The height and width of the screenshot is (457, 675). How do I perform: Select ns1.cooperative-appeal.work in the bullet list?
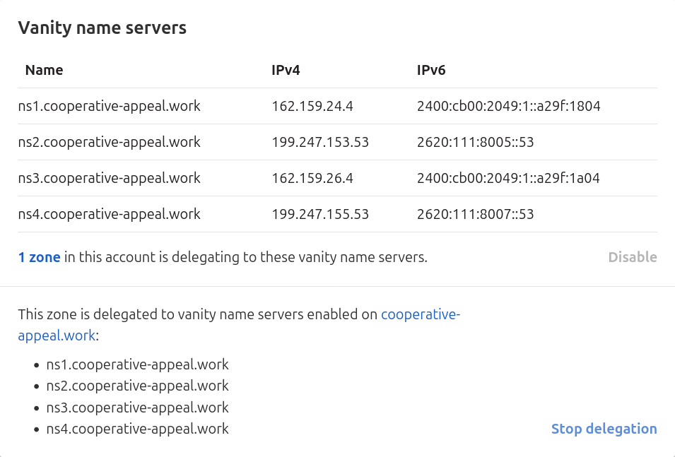click(137, 364)
